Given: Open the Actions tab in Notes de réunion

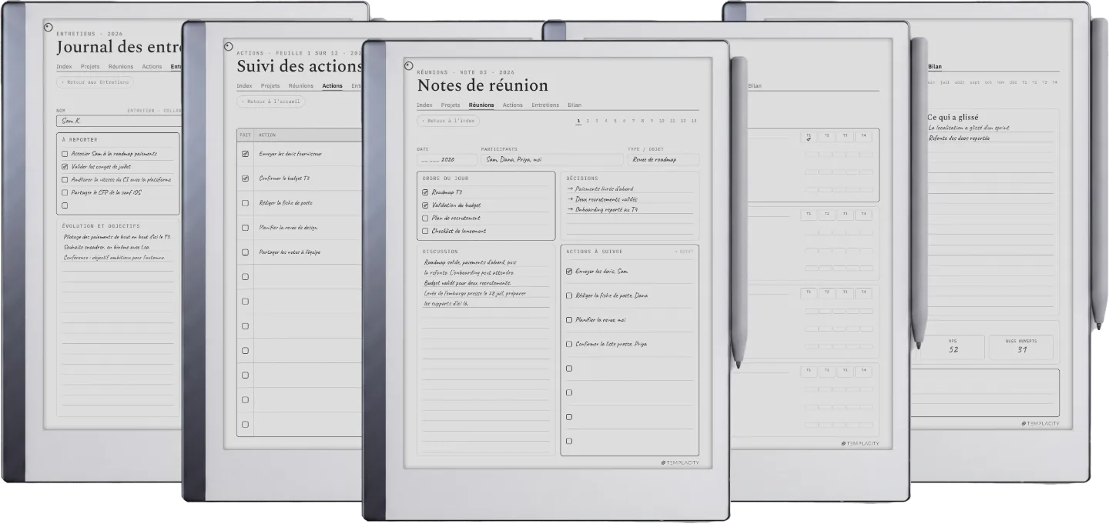Looking at the screenshot, I should coord(513,105).
